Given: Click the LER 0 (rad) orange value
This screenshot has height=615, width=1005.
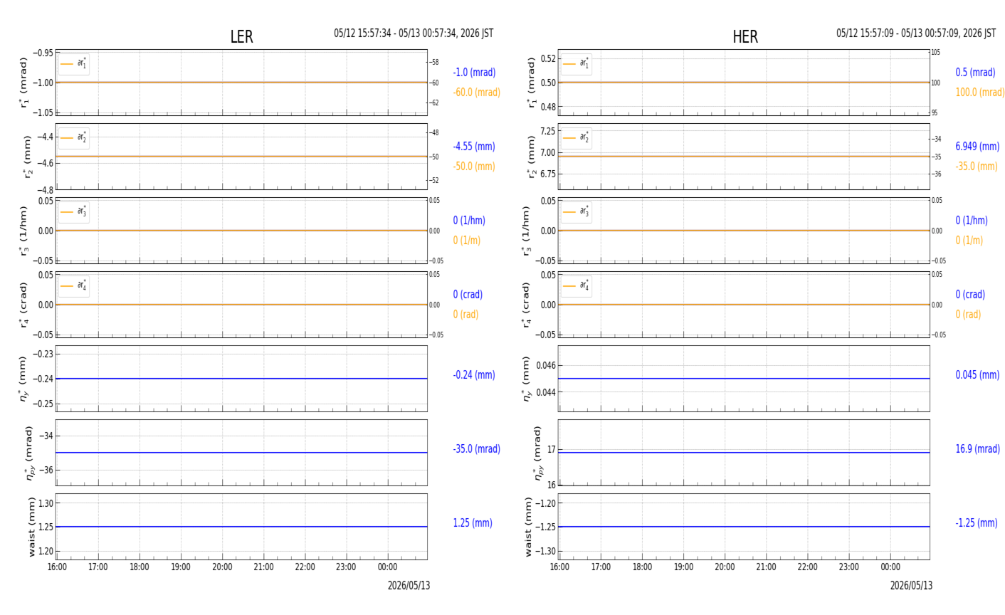Looking at the screenshot, I should 465,315.
